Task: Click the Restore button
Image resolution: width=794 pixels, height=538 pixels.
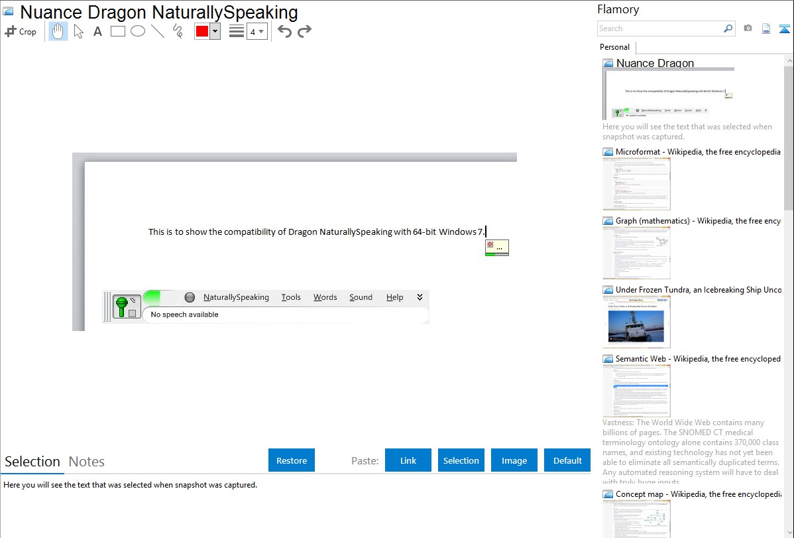Action: click(x=292, y=460)
